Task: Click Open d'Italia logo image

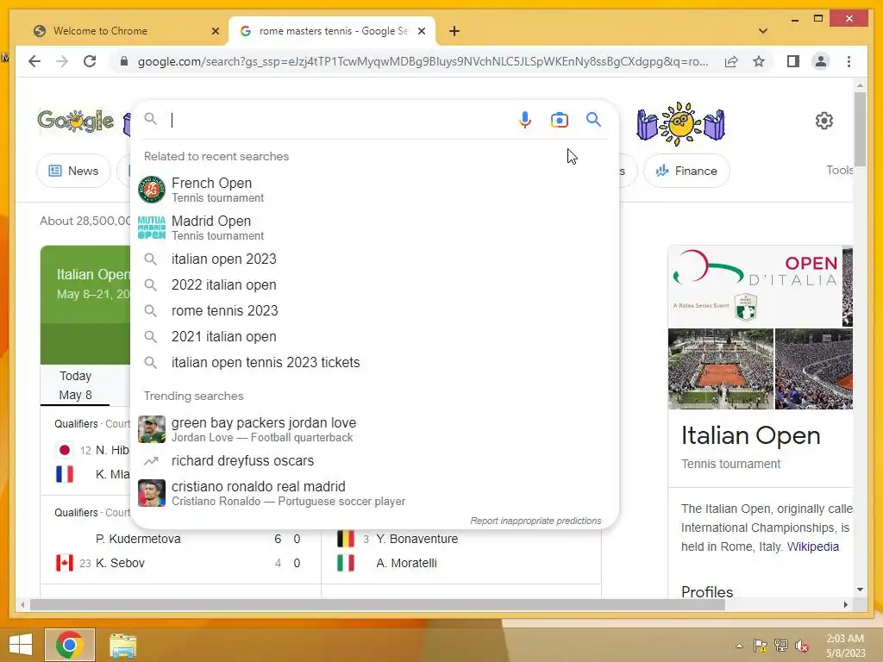Action: (755, 286)
